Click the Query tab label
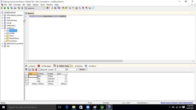This screenshot has height=110, width=196. (x=30, y=13)
